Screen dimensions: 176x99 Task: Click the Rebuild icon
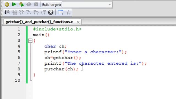(x=29, y=4)
